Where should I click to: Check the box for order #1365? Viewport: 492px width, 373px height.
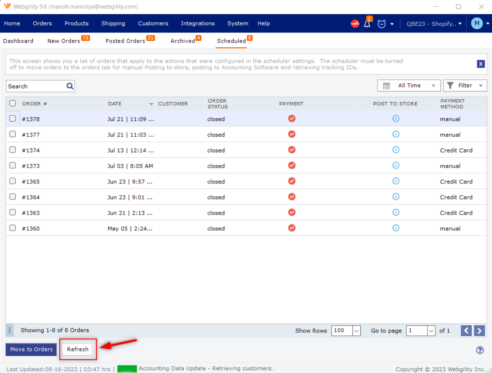pyautogui.click(x=13, y=181)
